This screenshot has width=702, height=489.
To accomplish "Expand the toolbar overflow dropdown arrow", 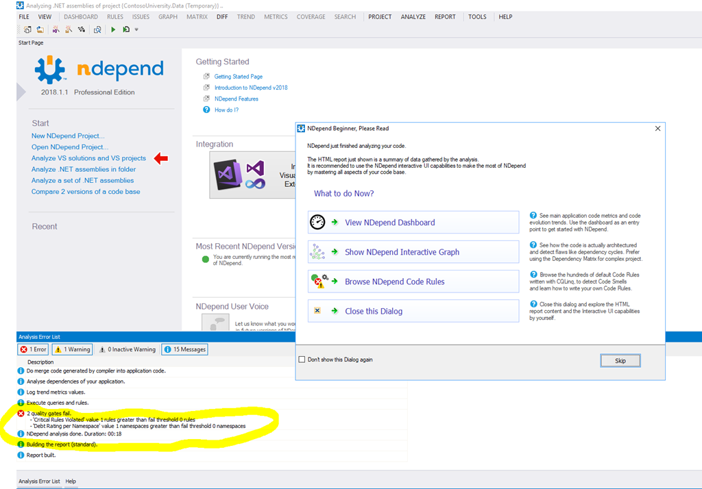I will [136, 29].
